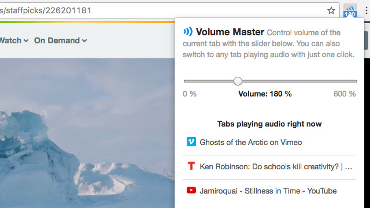Click the red TED favicon
The image size is (370, 208).
[191, 166]
